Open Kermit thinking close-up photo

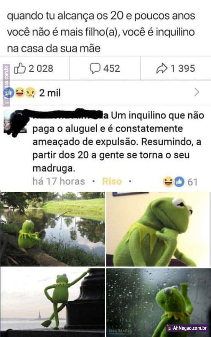158,229
